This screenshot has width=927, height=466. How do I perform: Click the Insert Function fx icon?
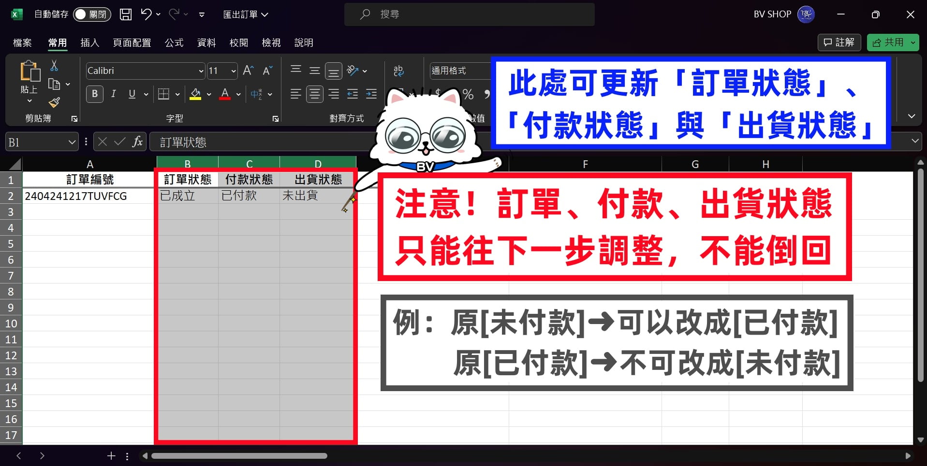click(137, 141)
